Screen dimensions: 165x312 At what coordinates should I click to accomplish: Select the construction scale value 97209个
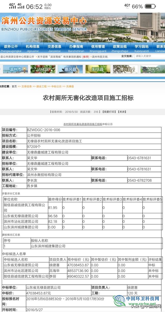34,147
